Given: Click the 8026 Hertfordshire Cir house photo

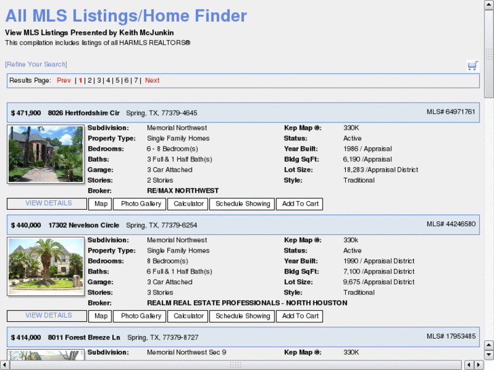Looking at the screenshot, I should coord(46,154).
